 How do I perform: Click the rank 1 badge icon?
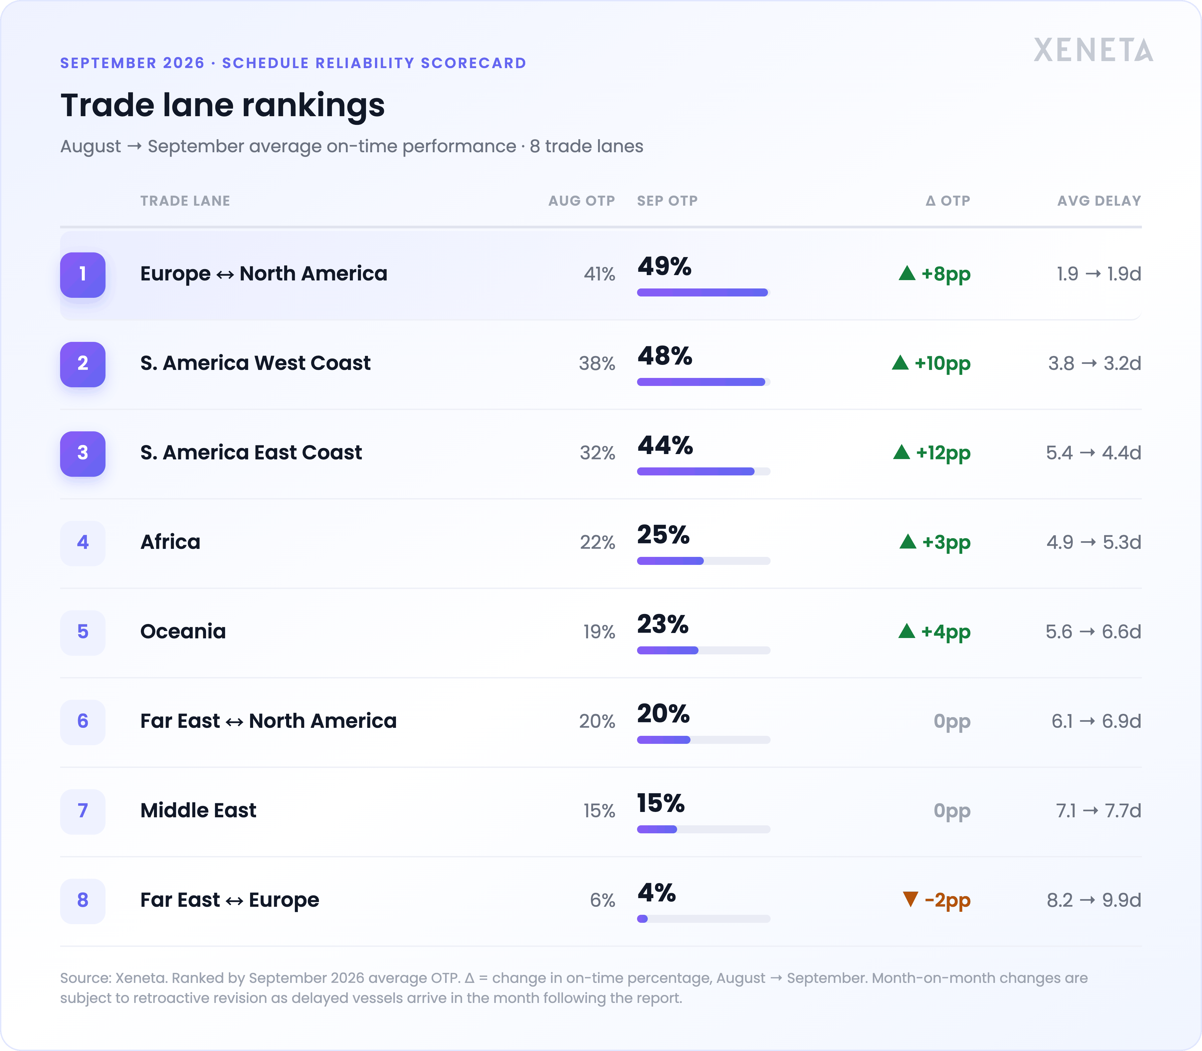tap(83, 274)
